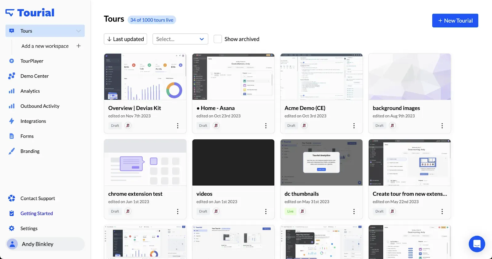Click the Live status badge on dc thumbnails
Screen dimensions: 492x259
click(x=290, y=211)
